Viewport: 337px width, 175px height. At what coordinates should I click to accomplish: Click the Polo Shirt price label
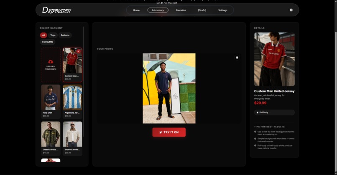(x=46, y=116)
